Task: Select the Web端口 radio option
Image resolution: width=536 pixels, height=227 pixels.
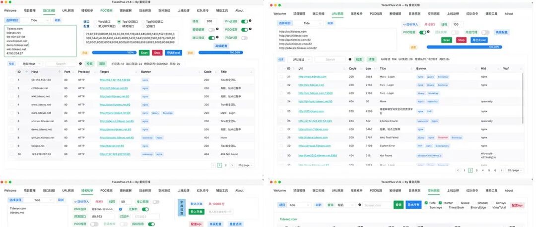Action: 95,22
